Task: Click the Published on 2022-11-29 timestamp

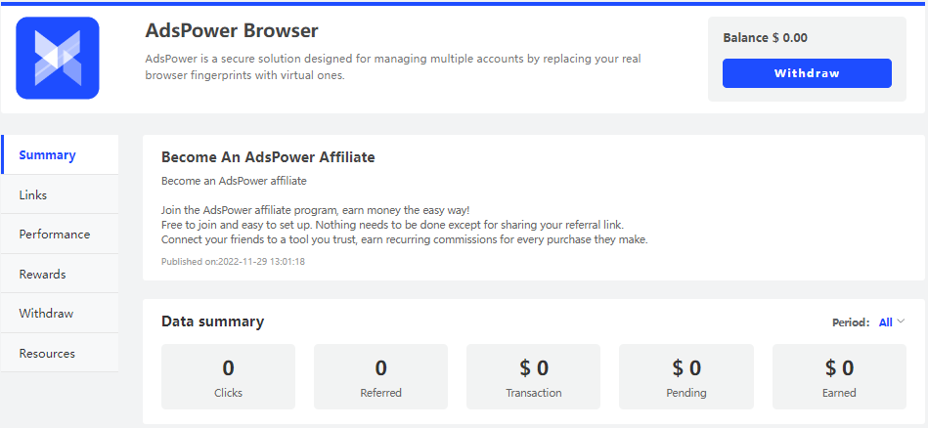Action: tap(233, 261)
